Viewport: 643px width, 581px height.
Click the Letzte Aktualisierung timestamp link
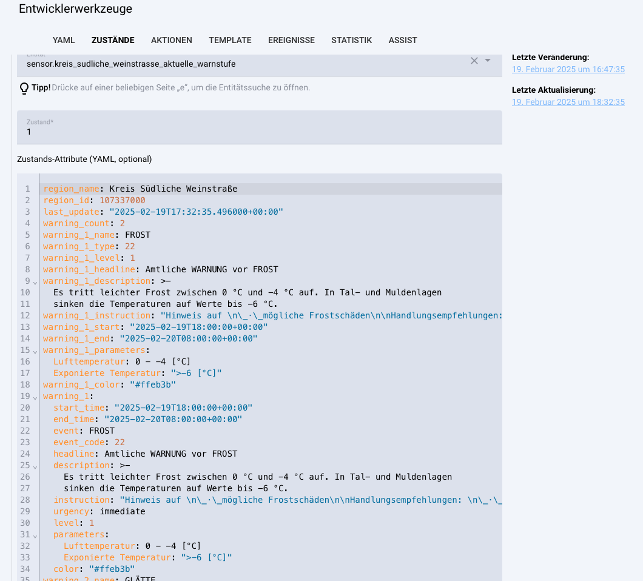[x=568, y=102]
